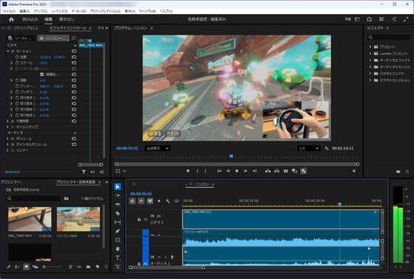Expand Video Effects folder in Effects
Viewport: 414px width, 279px height.
tap(370, 73)
